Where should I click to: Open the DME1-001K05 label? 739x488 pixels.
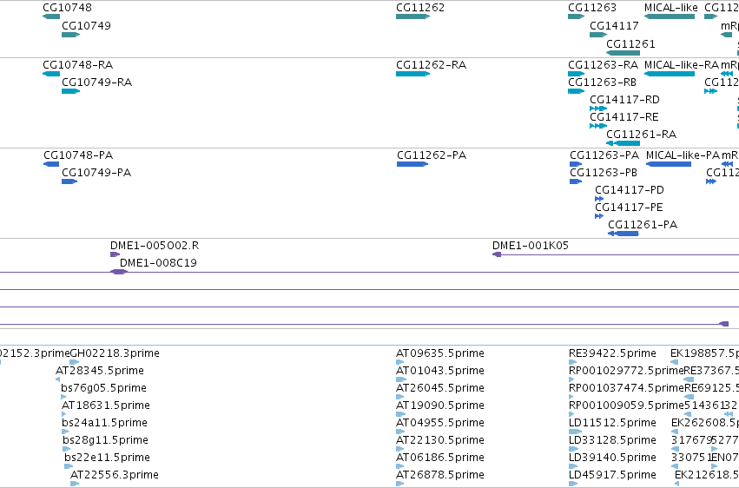(x=531, y=246)
